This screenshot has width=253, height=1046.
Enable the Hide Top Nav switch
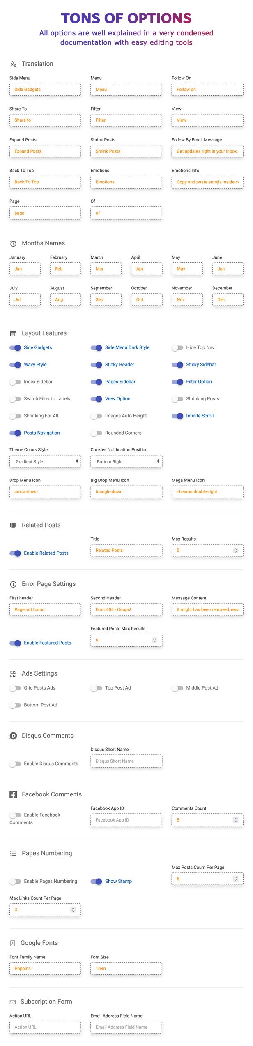[x=177, y=348]
